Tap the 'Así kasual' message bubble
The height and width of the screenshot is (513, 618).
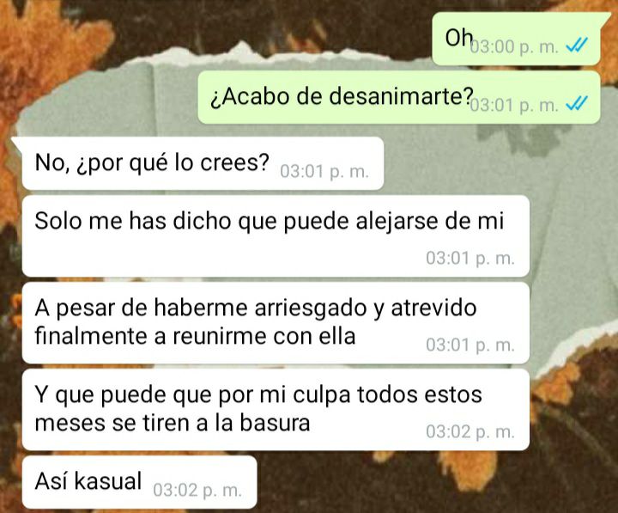point(140,482)
